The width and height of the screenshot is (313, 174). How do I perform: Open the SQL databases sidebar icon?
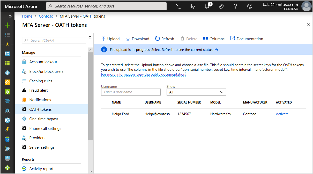(7, 139)
